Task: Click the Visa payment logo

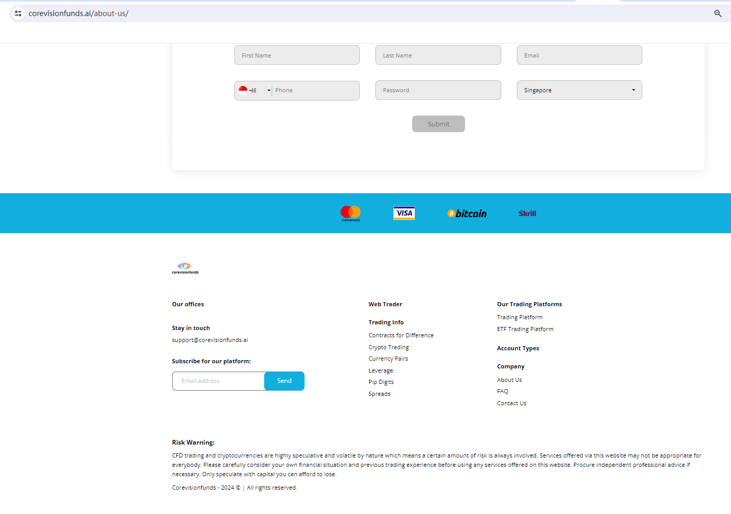Action: pos(404,213)
